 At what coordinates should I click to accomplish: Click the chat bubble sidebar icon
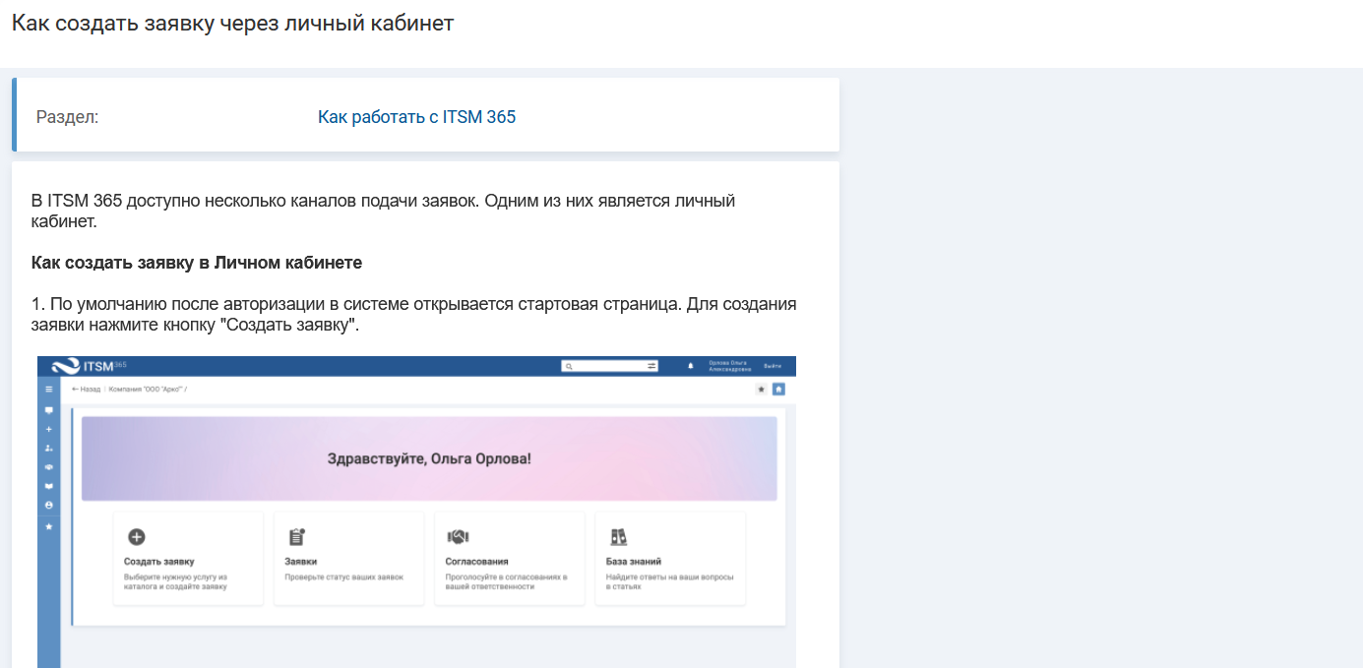[48, 410]
